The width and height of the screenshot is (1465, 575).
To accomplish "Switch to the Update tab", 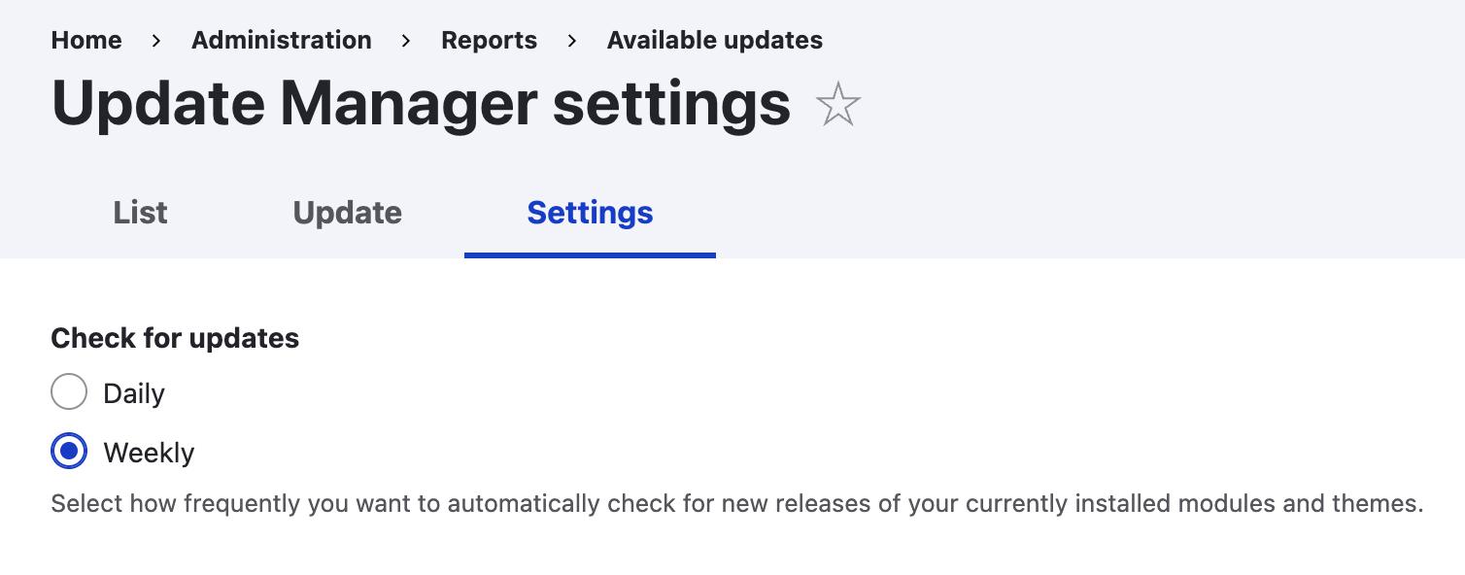I will tap(347, 213).
